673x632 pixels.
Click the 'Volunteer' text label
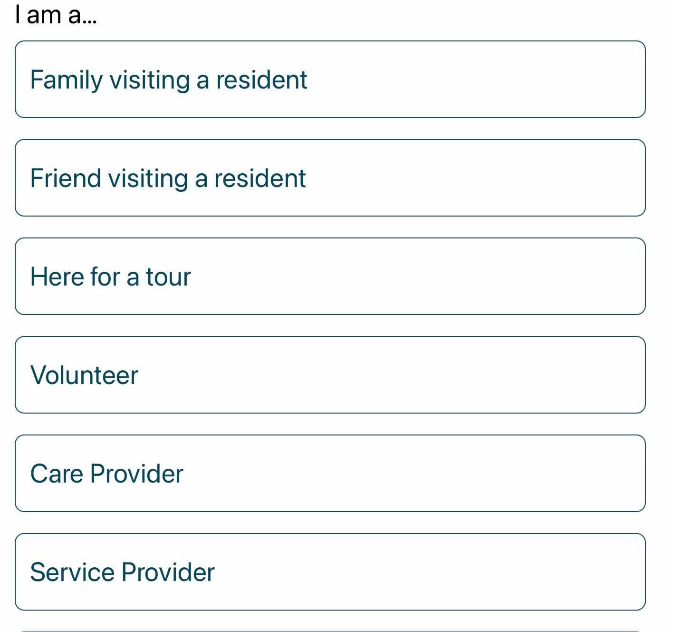(84, 375)
